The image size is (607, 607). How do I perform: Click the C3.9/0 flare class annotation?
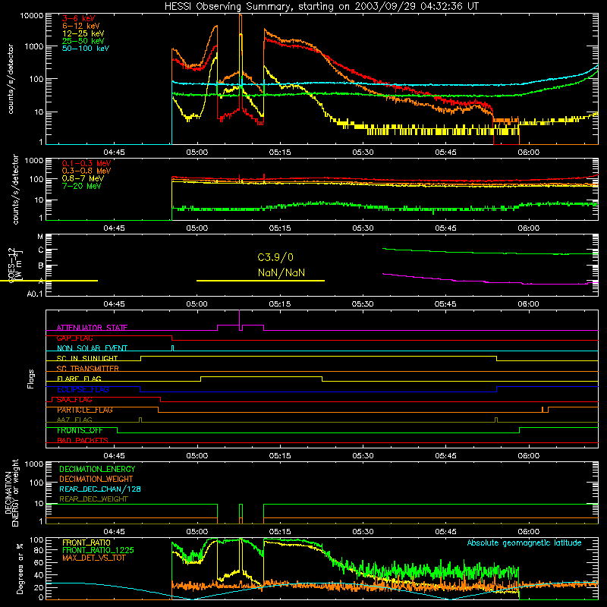coord(275,257)
